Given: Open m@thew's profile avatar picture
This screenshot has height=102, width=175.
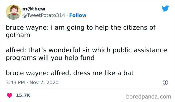Looking at the screenshot, I should pyautogui.click(x=13, y=12).
